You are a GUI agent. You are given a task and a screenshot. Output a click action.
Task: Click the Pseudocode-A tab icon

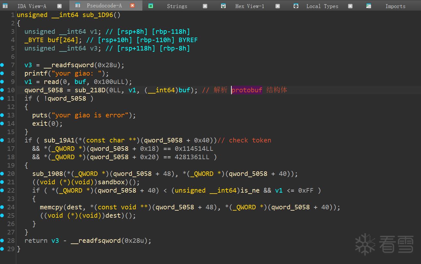[77, 5]
